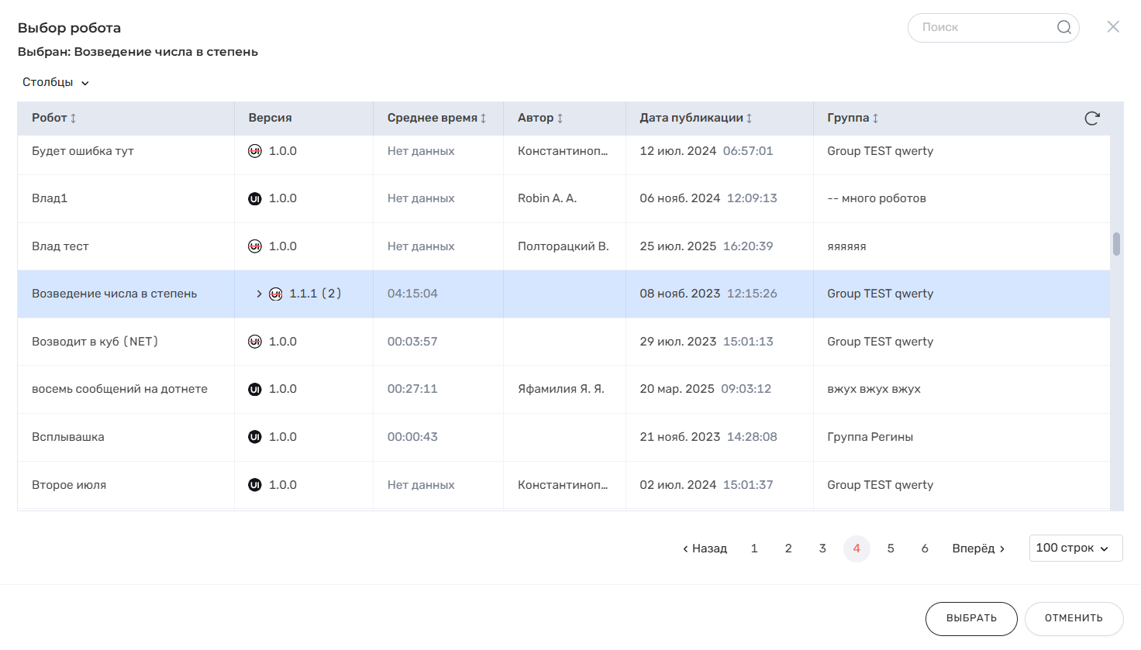Click robot type icon in Всплывашка row

pyautogui.click(x=254, y=437)
